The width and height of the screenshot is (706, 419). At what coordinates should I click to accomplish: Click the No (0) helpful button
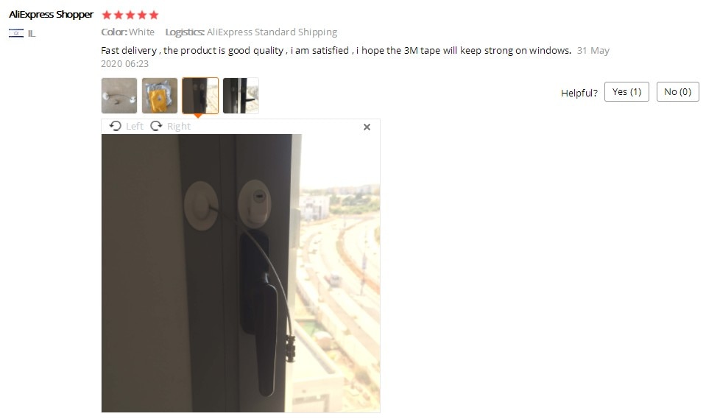677,92
